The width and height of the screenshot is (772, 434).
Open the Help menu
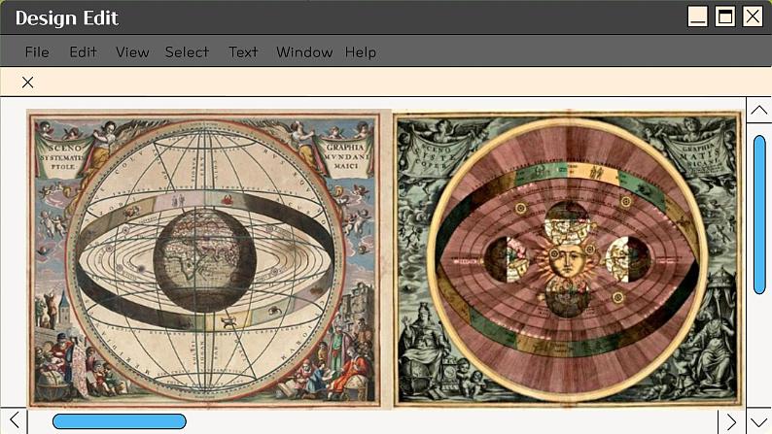click(x=361, y=51)
